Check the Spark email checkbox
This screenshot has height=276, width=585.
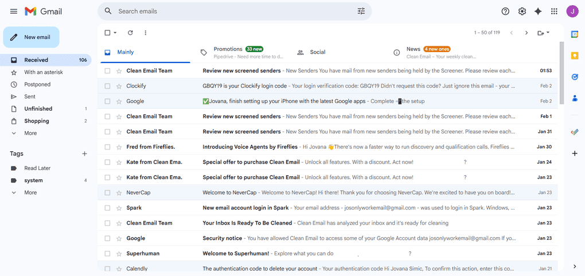(107, 208)
